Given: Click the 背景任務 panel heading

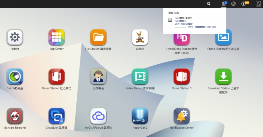Looking at the screenshot, I should coord(174,13).
